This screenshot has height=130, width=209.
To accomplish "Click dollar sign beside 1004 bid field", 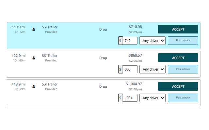I will (120, 98).
